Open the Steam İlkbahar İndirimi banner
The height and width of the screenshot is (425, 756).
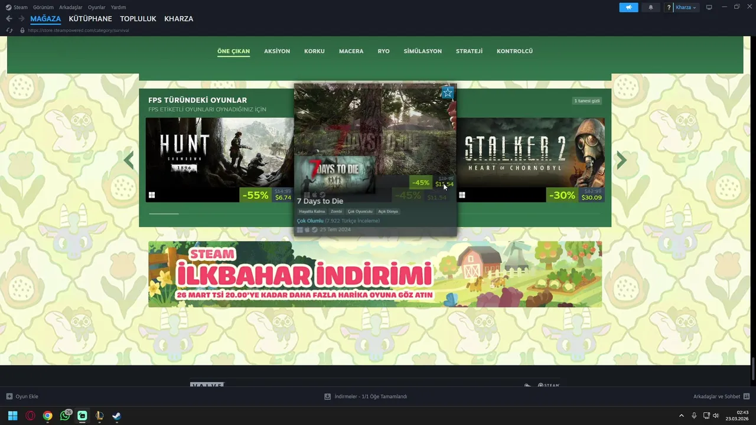[x=375, y=274]
